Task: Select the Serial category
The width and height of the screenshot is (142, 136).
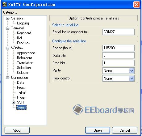Action: tap(21, 107)
